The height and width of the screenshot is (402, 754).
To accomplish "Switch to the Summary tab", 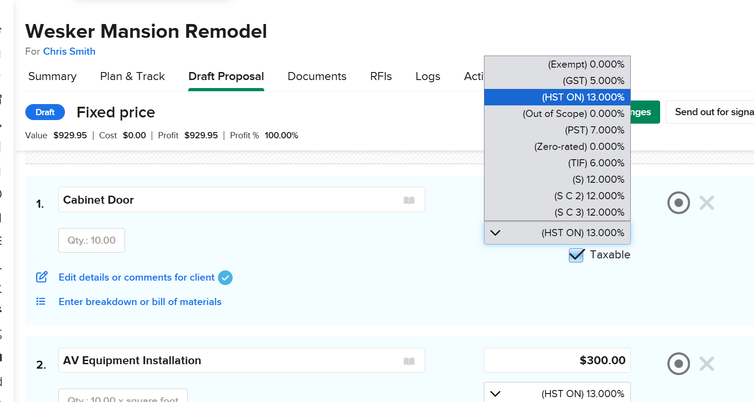I will coord(52,76).
